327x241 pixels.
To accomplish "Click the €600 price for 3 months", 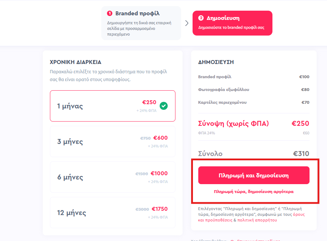I will pyautogui.click(x=160, y=138).
